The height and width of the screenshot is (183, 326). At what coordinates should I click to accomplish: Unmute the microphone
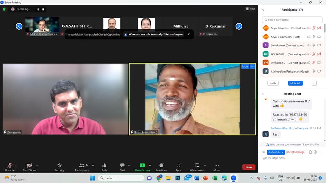pos(10,165)
